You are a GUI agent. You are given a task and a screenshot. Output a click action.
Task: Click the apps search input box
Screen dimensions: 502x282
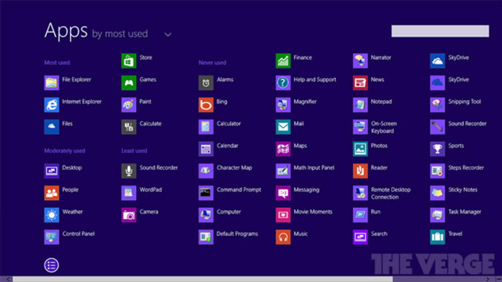coord(440,31)
